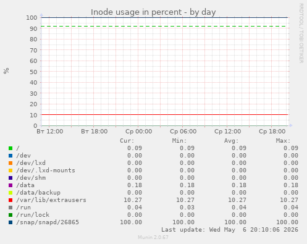307x244 pixels.
Task: Click the 'Ср 12:00' time axis label
Action: [x=228, y=132]
